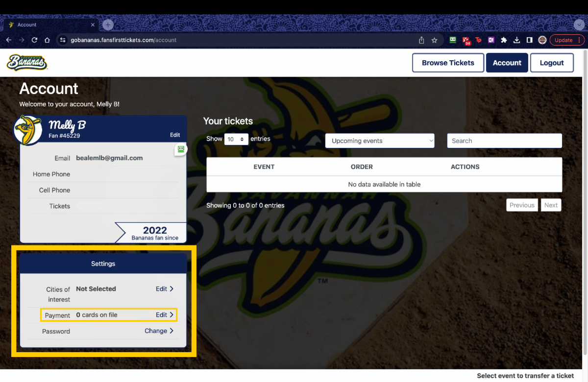This screenshot has height=382, width=588.
Task: Click the Settings panel header
Action: [103, 263]
